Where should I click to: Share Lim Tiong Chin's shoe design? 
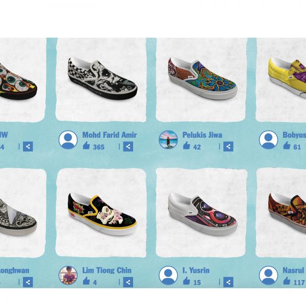(x=128, y=282)
